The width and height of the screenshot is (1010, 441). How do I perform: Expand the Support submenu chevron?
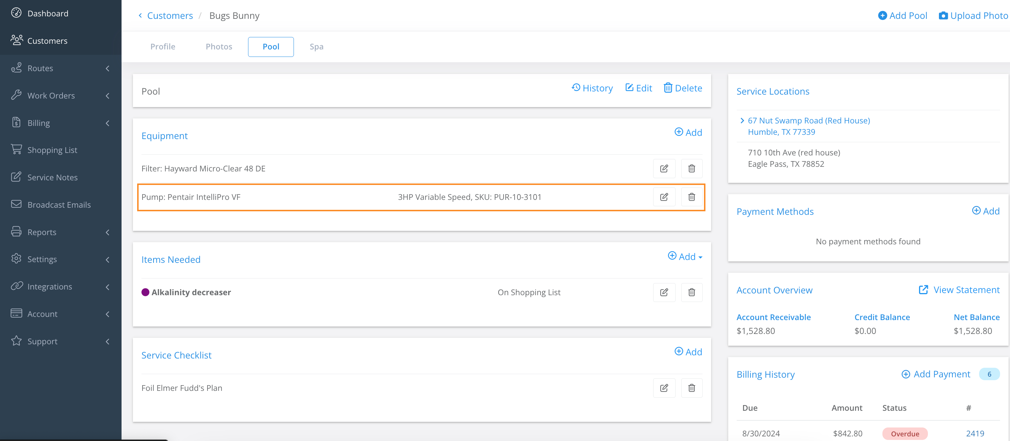click(107, 341)
